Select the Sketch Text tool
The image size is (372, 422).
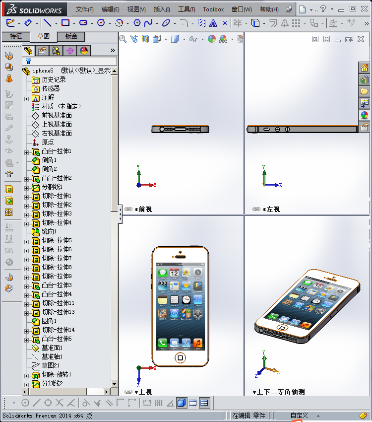click(x=213, y=23)
